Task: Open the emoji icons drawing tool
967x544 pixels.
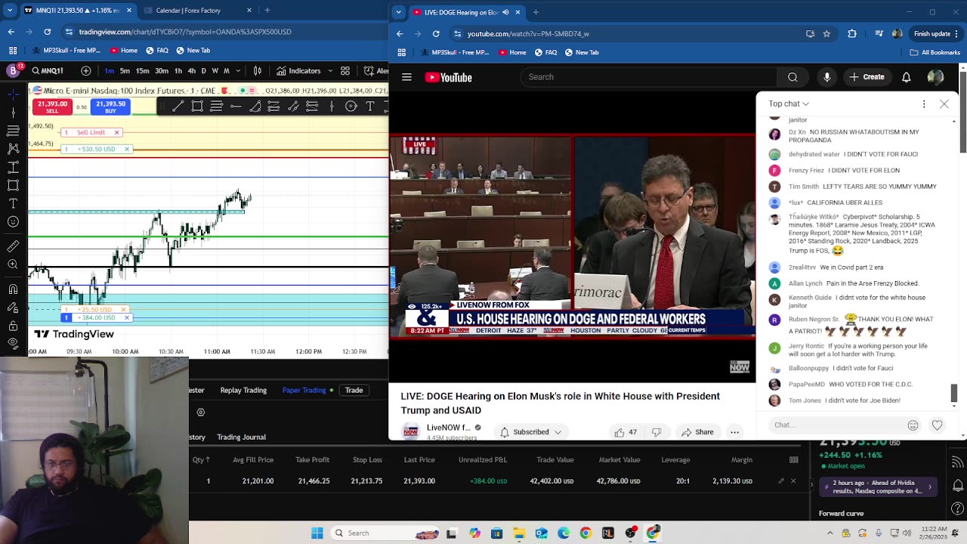Action: pyautogui.click(x=13, y=222)
